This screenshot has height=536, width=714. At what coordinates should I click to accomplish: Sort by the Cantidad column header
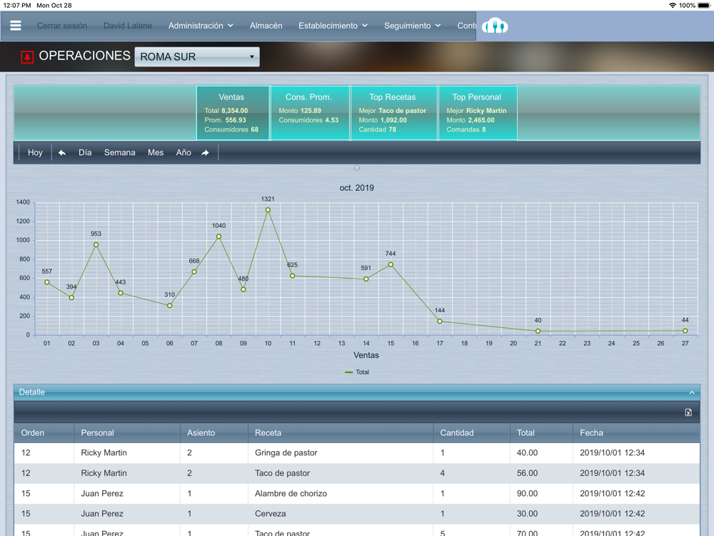471,433
